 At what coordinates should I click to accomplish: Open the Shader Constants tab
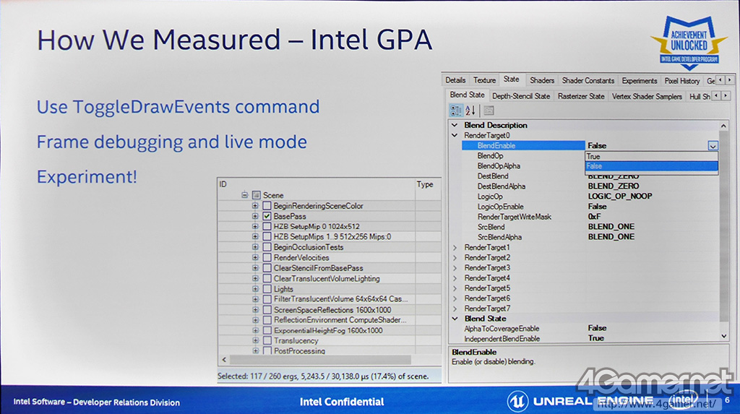coord(588,80)
